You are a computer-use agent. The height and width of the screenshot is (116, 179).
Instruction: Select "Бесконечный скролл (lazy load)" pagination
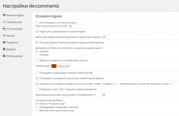pos(37,110)
